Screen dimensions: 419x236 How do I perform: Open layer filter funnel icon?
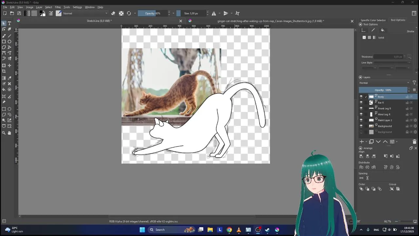coord(414,83)
